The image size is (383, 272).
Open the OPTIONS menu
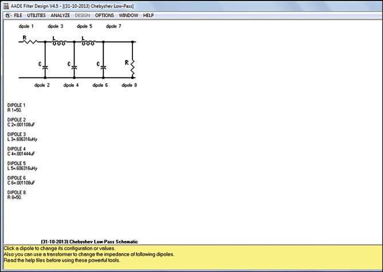click(104, 15)
